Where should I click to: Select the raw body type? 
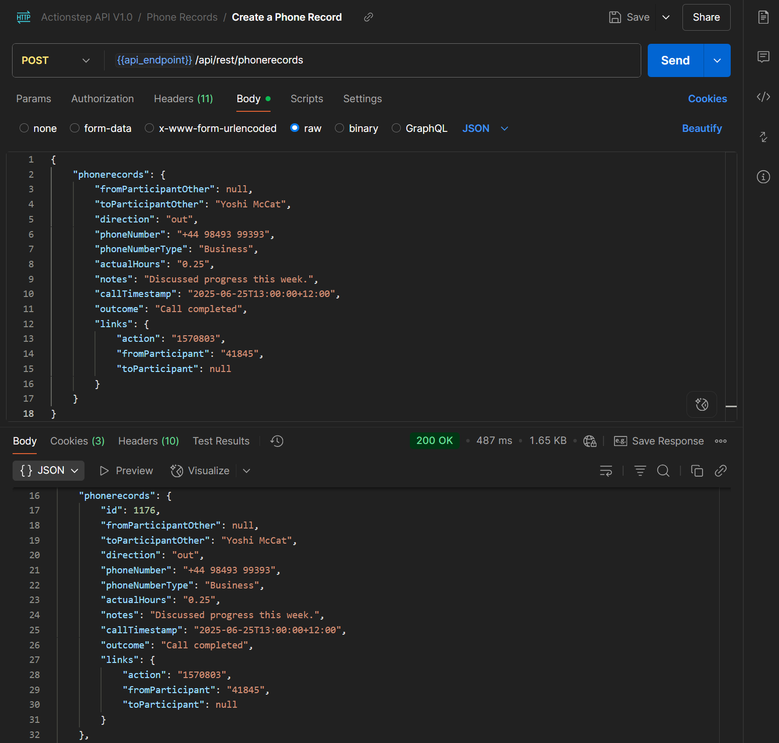295,128
